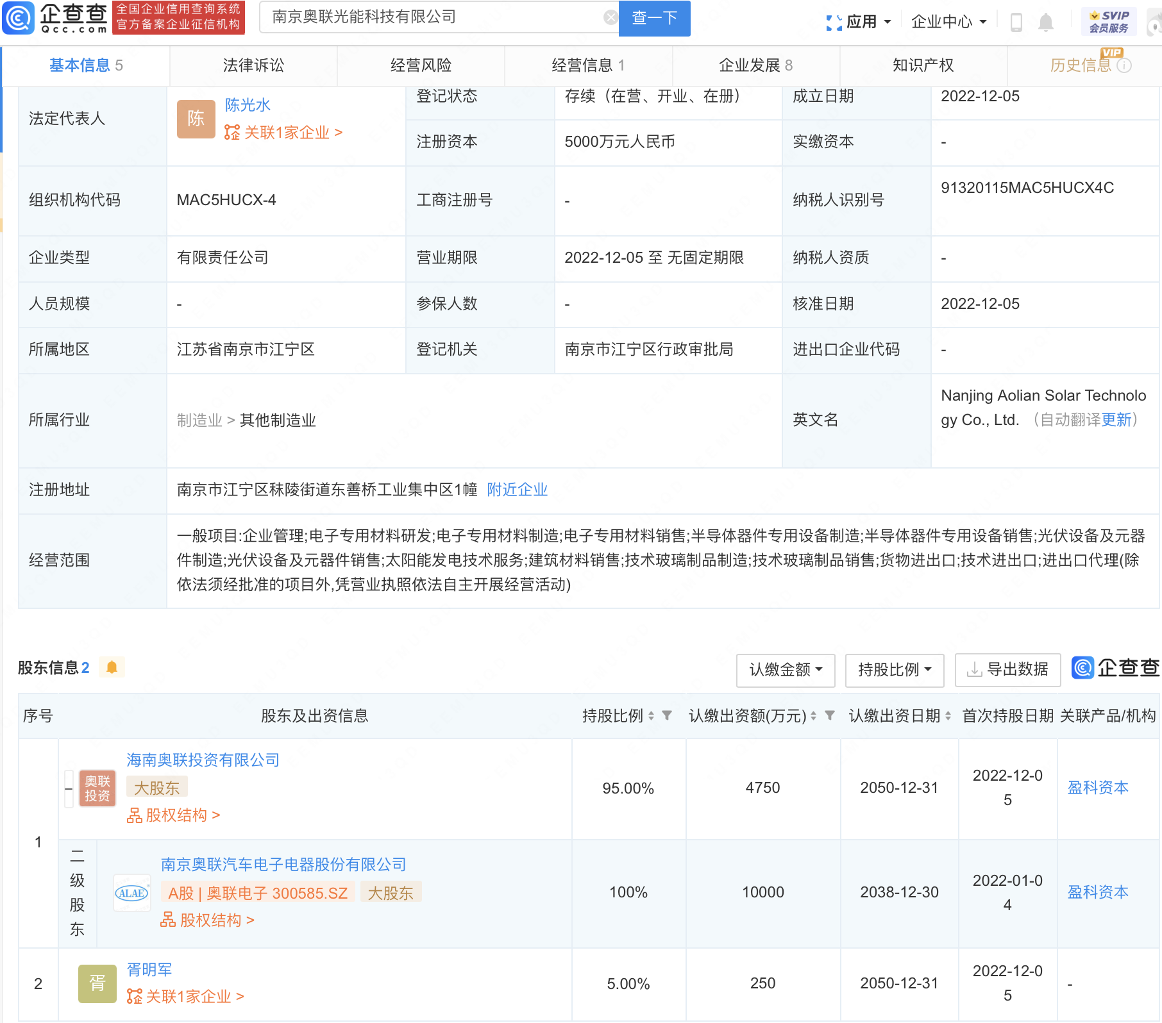Open the 企业中心 dropdown

[x=948, y=22]
